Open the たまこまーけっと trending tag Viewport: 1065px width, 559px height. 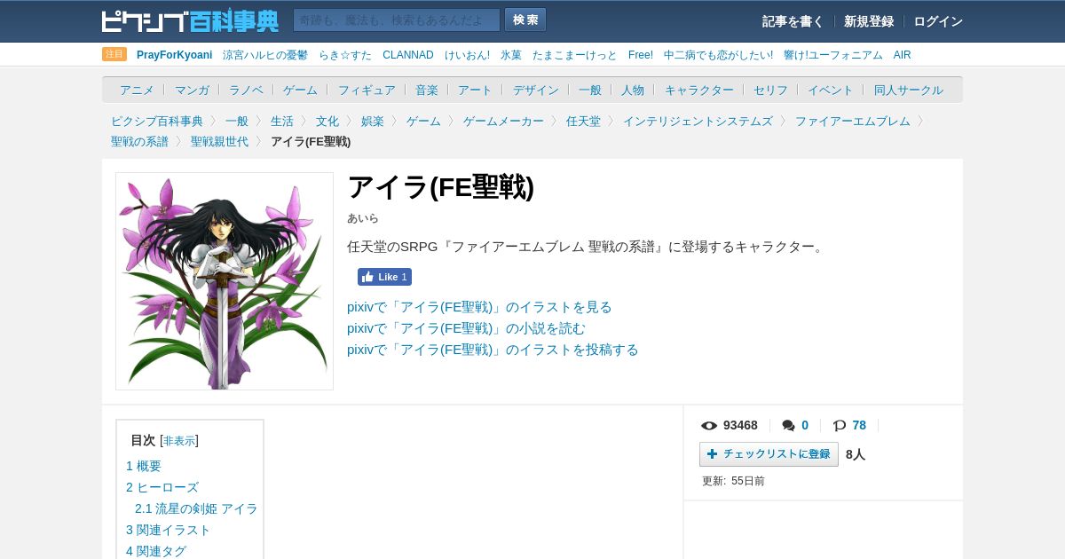(x=575, y=55)
